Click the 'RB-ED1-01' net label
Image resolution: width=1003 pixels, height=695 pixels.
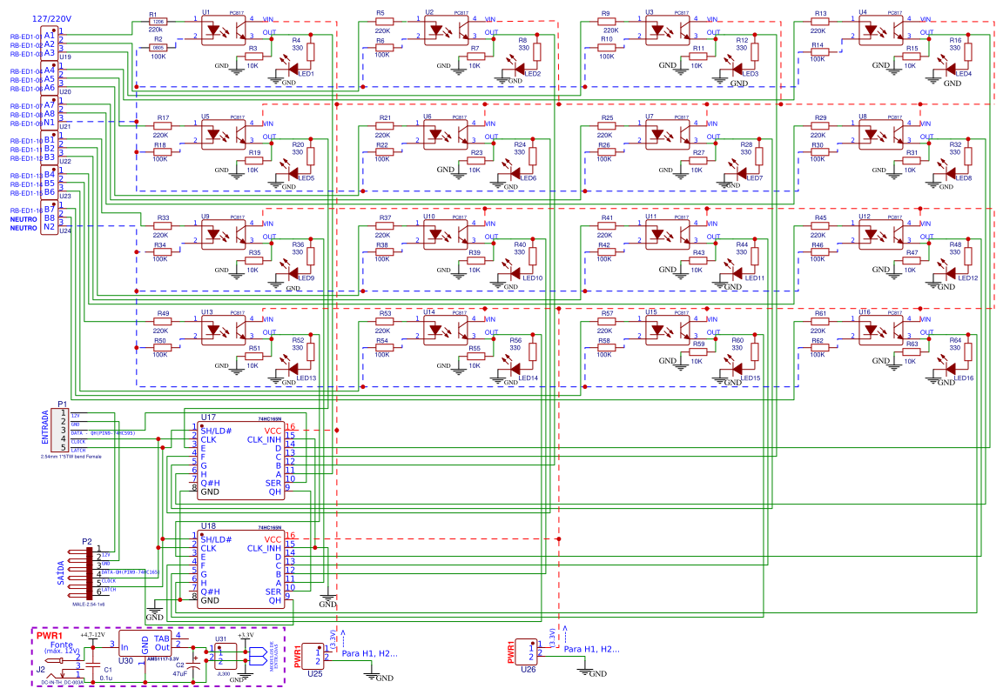point(26,37)
